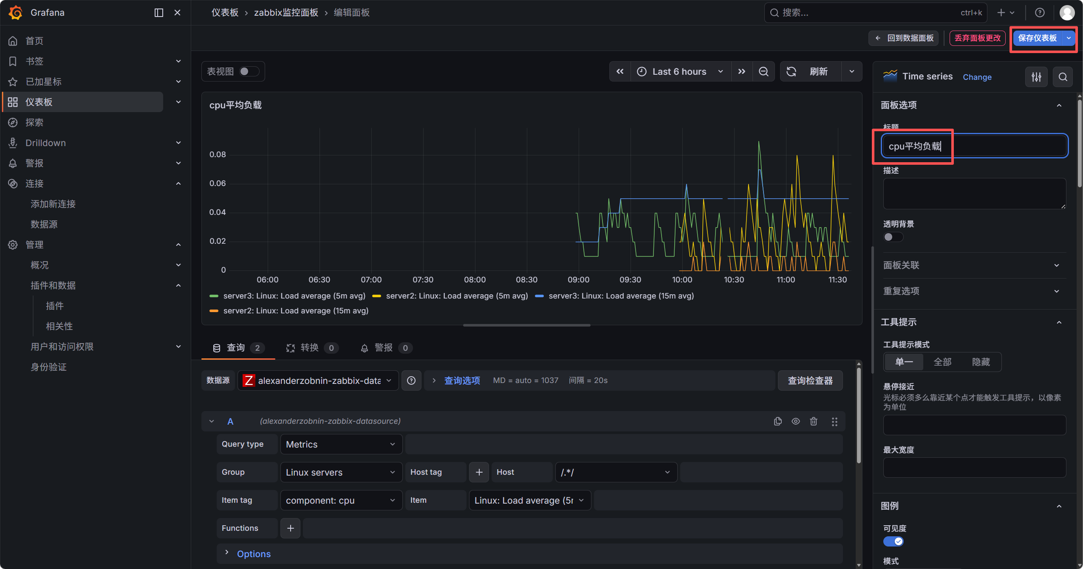Click the Alerting (警报) bell icon
This screenshot has height=569, width=1083.
tap(13, 163)
